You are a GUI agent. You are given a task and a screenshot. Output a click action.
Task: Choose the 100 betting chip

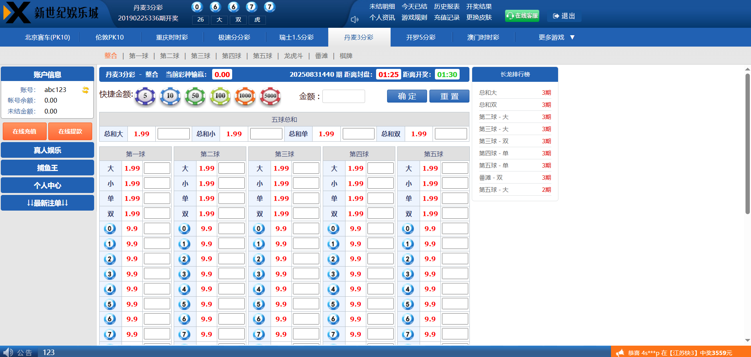click(x=220, y=96)
